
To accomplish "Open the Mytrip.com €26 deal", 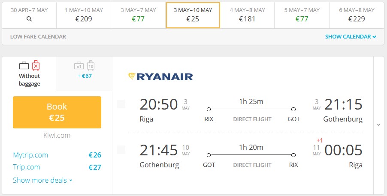I will point(57,155).
